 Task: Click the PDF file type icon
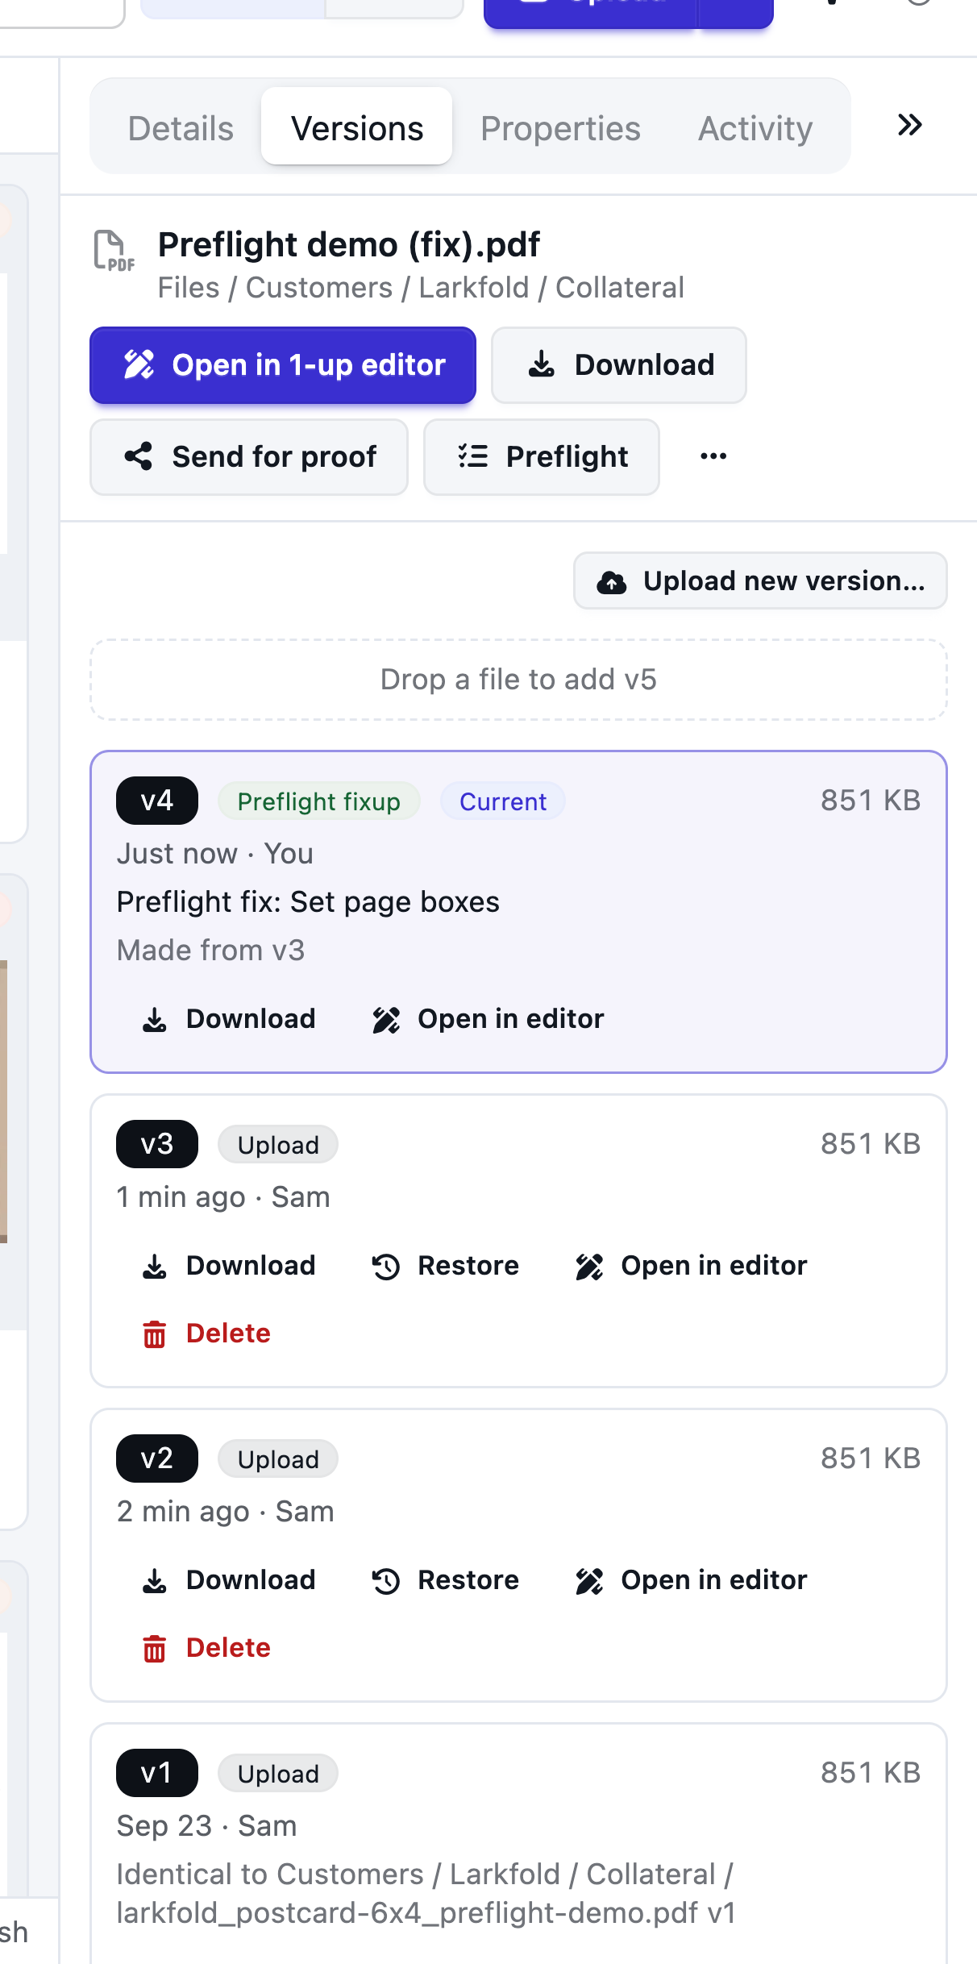[x=114, y=251]
